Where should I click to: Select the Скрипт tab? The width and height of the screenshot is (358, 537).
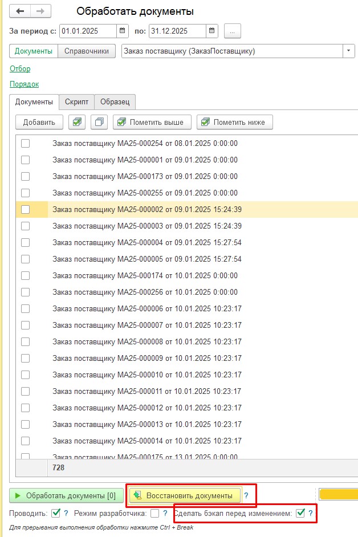pos(77,101)
